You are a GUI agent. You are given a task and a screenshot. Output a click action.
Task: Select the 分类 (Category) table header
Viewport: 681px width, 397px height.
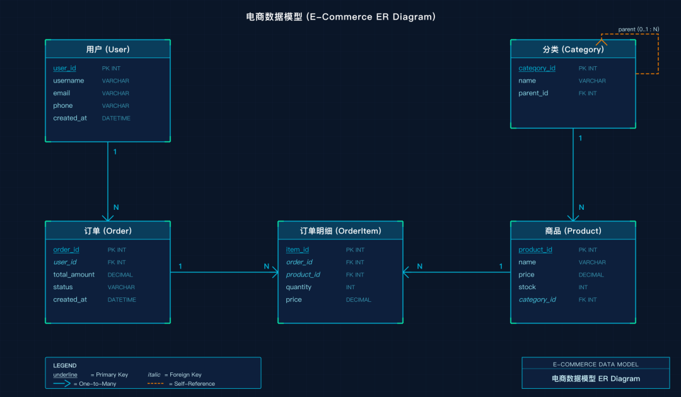coord(573,49)
